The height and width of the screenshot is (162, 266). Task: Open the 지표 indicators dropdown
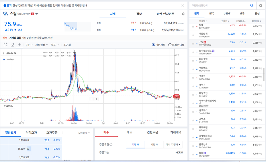(x=55, y=45)
